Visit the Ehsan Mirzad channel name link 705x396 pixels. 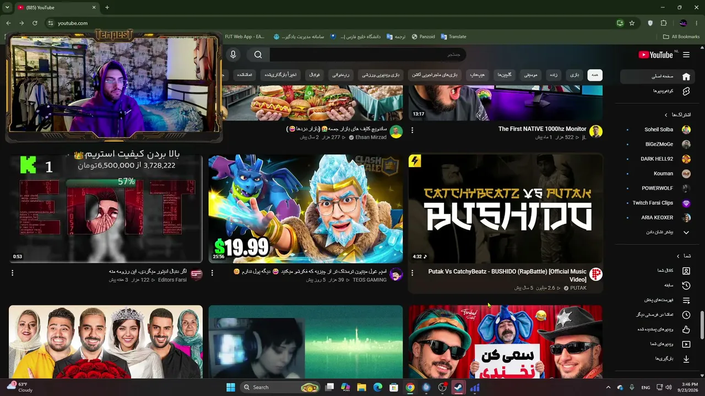(x=371, y=137)
